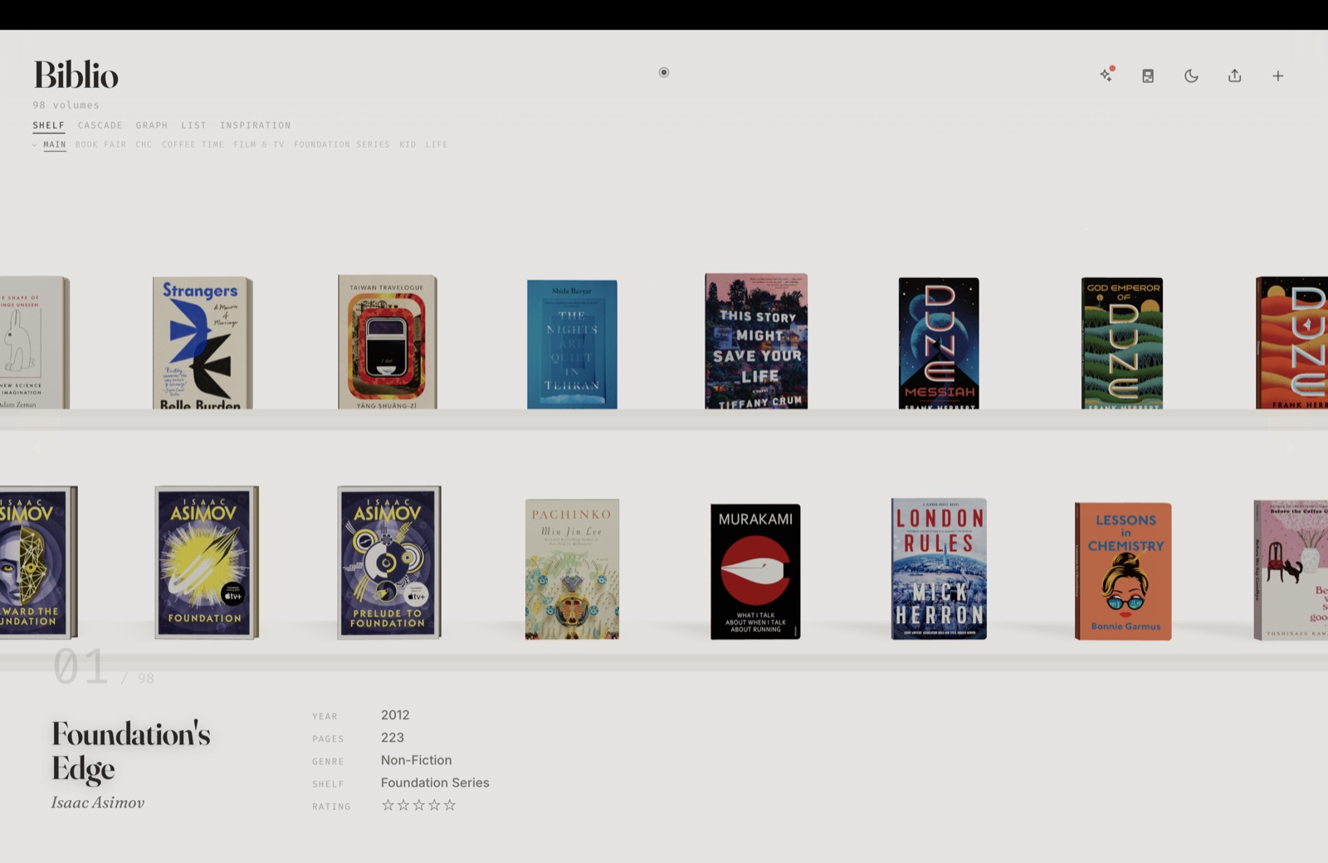Open the God Emperor of Dune cover
Screen dimensions: 1328x863
[x=1122, y=344]
